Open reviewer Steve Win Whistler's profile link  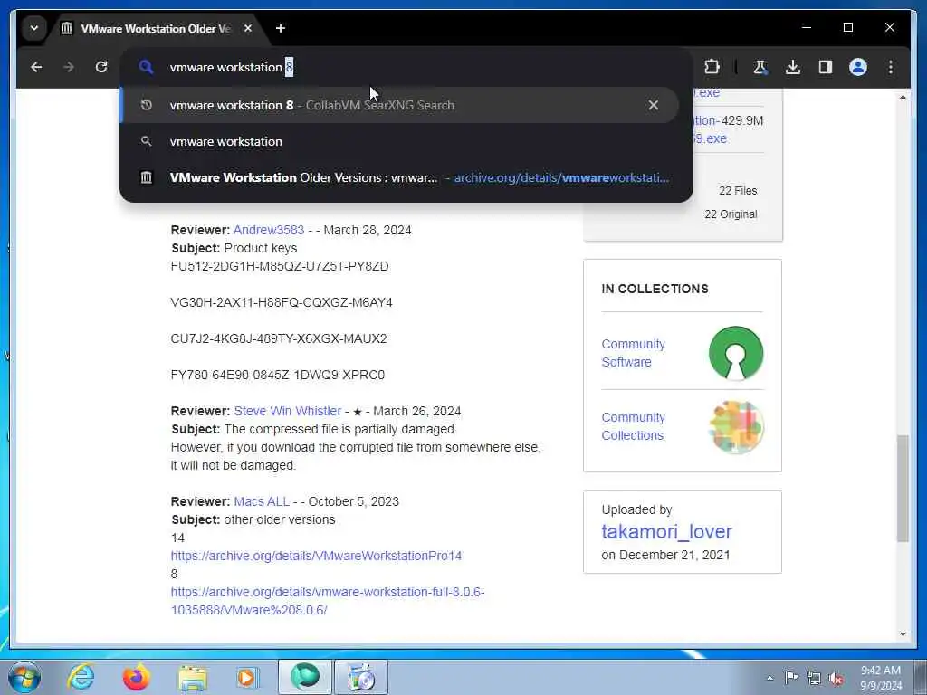point(287,411)
